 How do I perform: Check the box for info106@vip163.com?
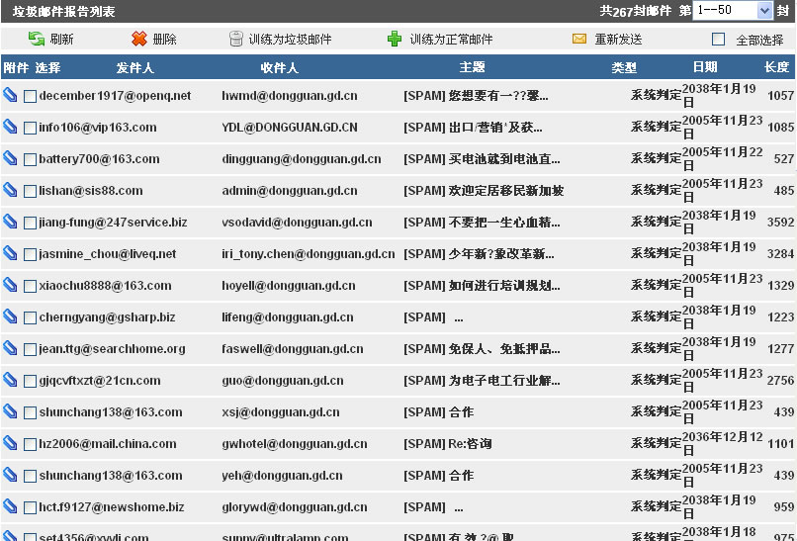tap(30, 128)
